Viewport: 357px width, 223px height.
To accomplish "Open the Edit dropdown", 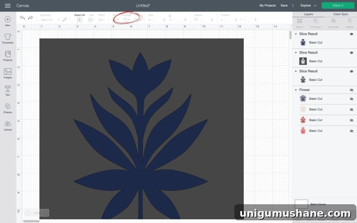I will pos(91,20).
